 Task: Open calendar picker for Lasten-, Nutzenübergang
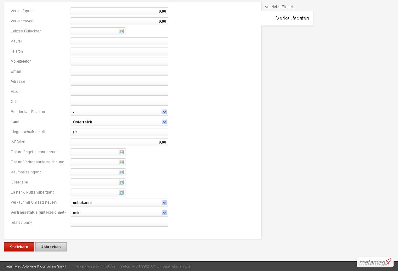coord(121,192)
